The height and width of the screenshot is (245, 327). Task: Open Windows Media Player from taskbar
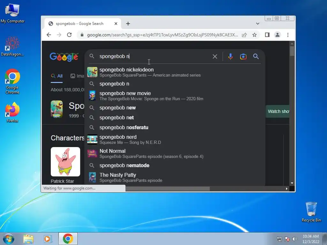click(x=48, y=239)
